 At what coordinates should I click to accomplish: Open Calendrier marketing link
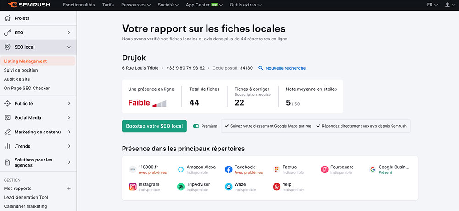tap(25, 206)
